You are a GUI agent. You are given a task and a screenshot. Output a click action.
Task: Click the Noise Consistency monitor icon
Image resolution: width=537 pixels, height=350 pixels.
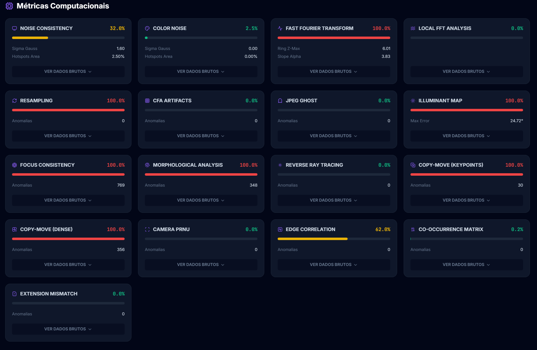pos(14,28)
